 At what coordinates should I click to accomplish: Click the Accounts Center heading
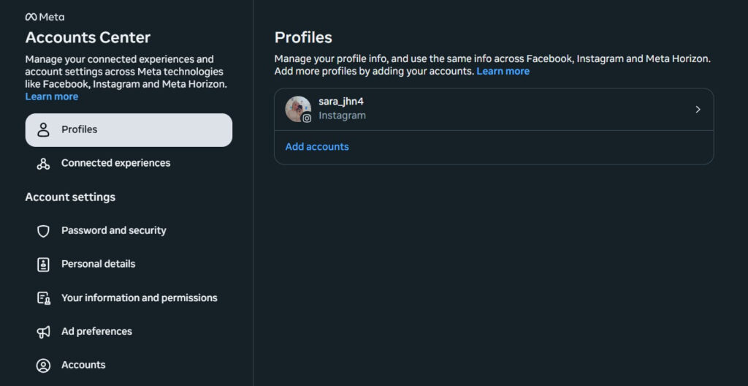88,37
